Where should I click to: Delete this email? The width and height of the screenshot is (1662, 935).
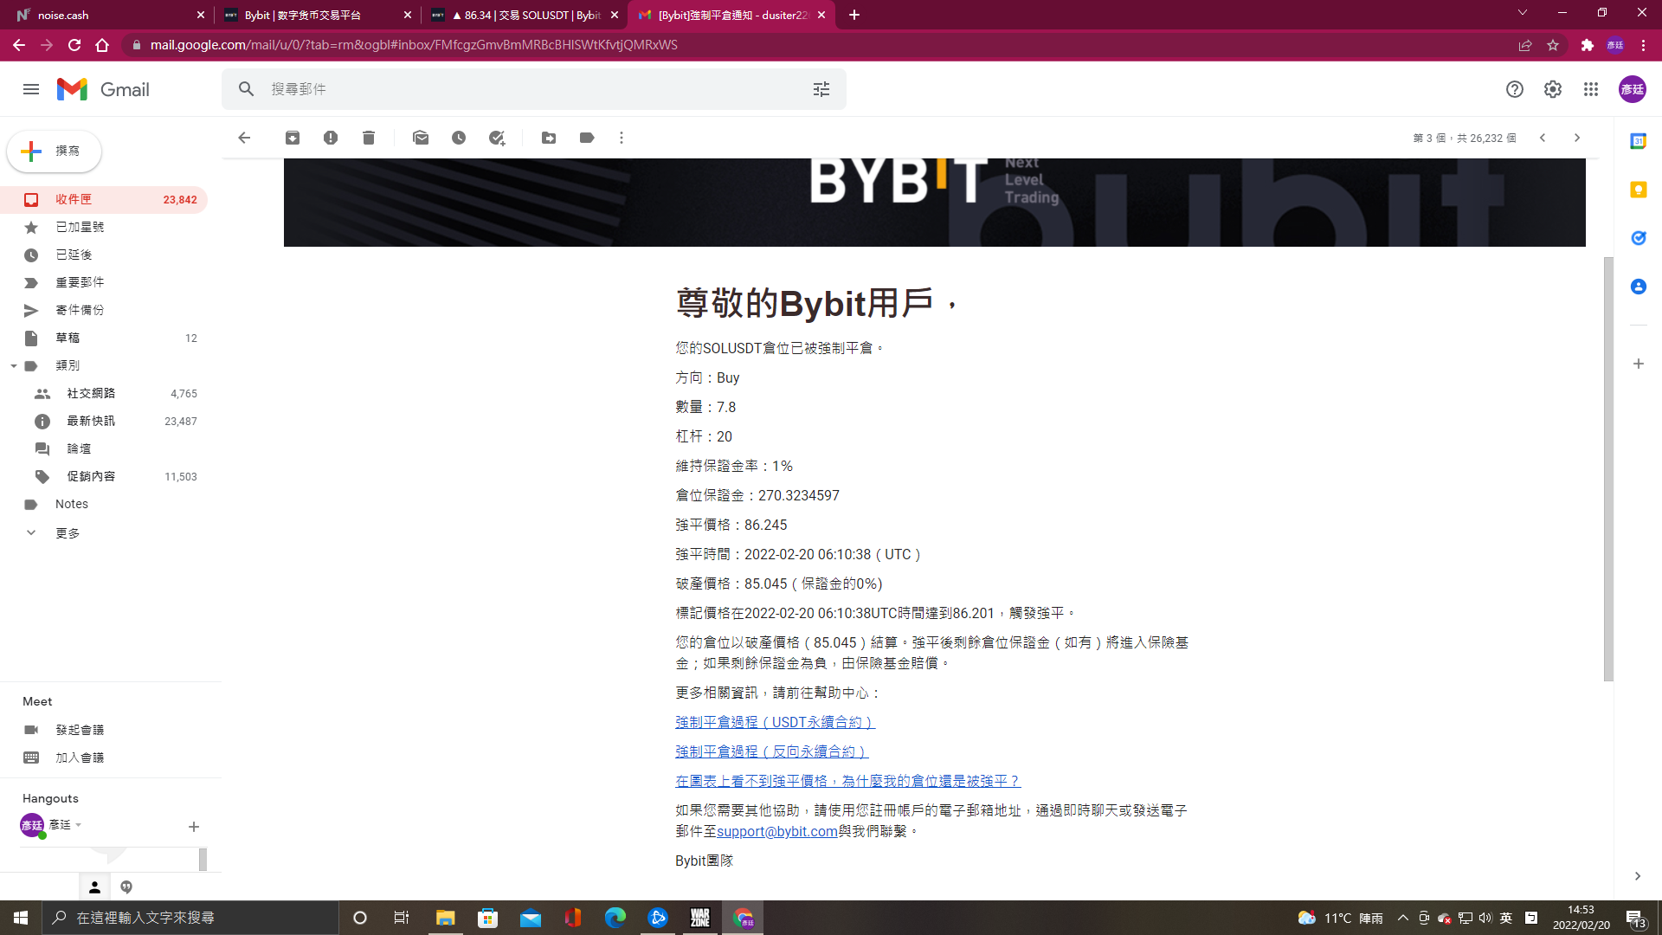pos(369,138)
